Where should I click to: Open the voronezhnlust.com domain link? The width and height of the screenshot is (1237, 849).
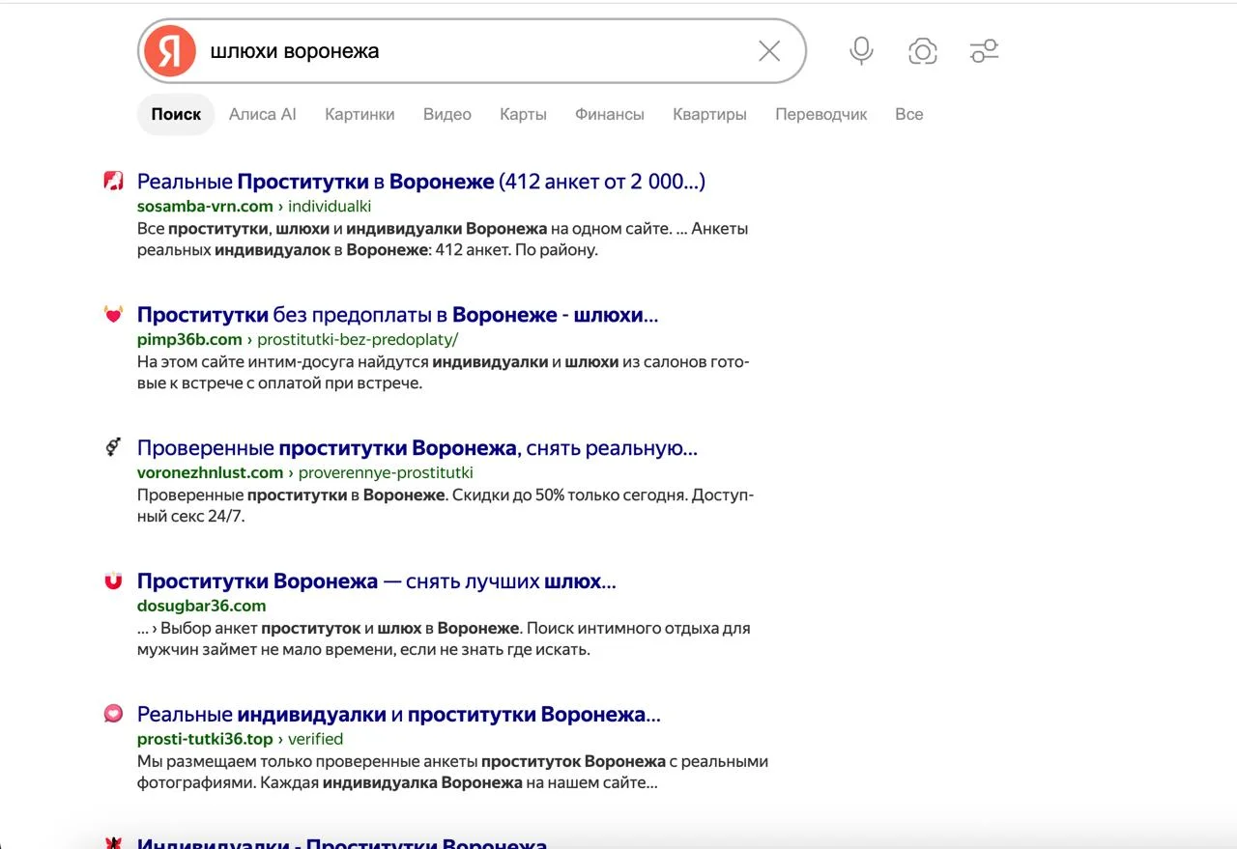(x=210, y=472)
